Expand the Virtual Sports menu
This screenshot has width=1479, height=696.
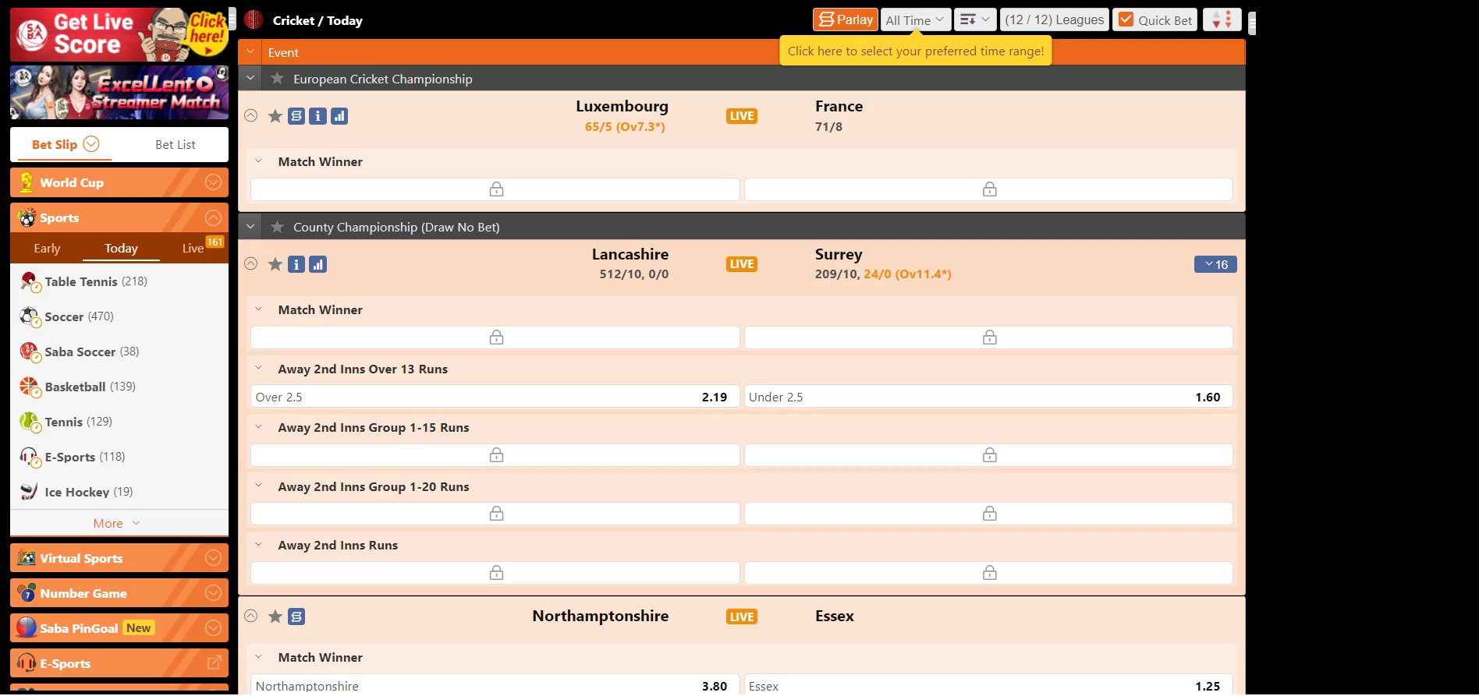tap(119, 558)
